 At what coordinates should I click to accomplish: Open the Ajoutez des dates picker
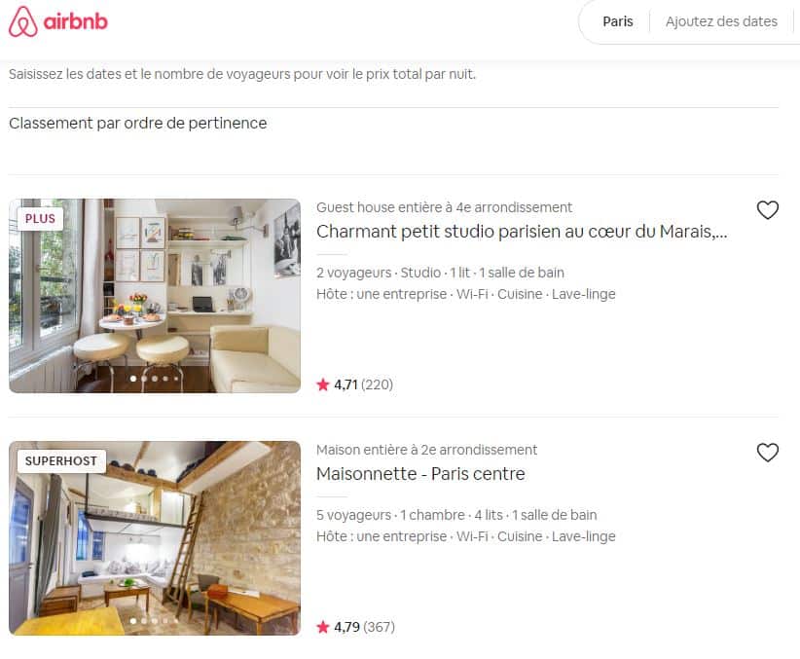click(x=721, y=21)
